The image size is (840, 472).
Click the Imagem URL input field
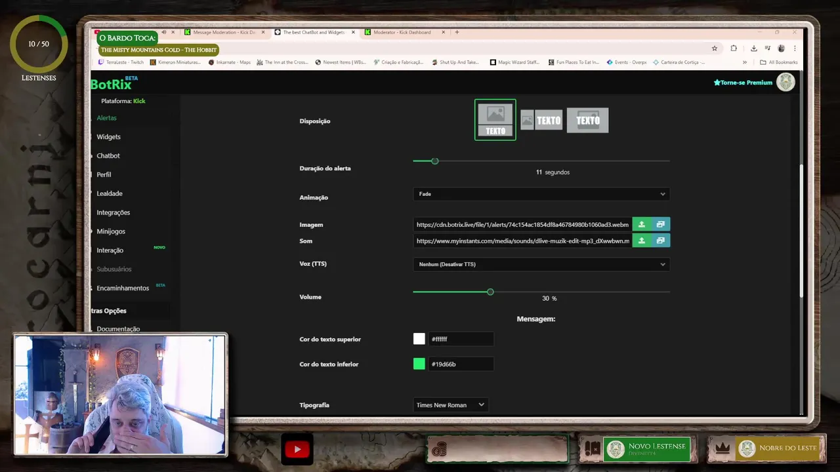click(522, 224)
